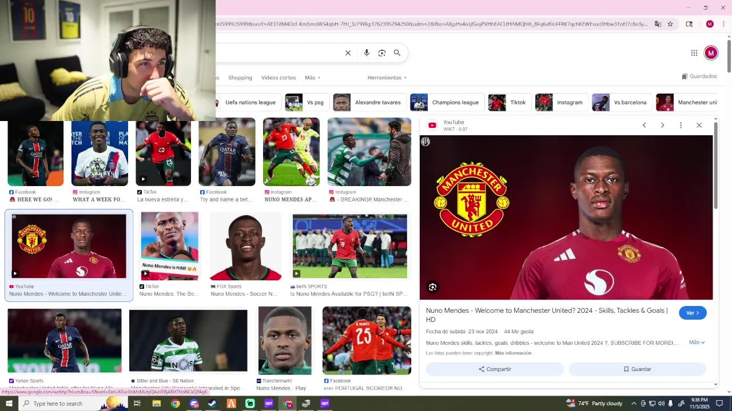Click the Guardar save button
Viewport: 732px width, 411px height.
[x=637, y=369]
